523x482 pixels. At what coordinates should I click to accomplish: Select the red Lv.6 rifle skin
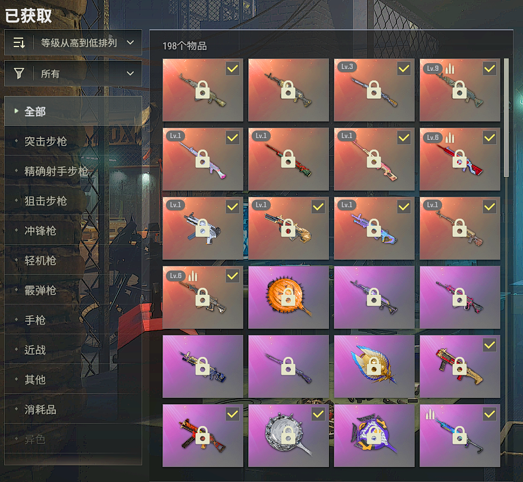coord(459,159)
